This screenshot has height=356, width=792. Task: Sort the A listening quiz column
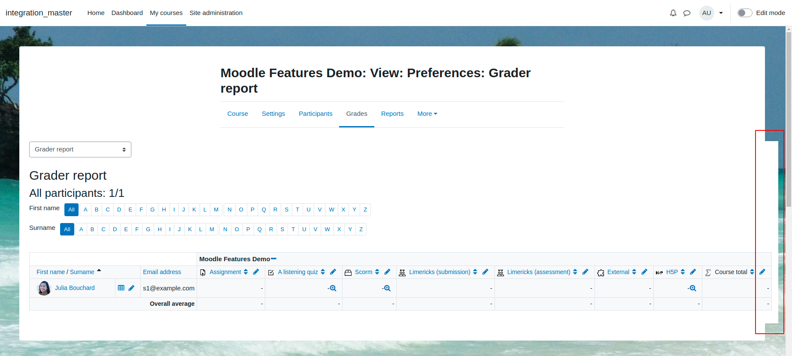pos(323,272)
